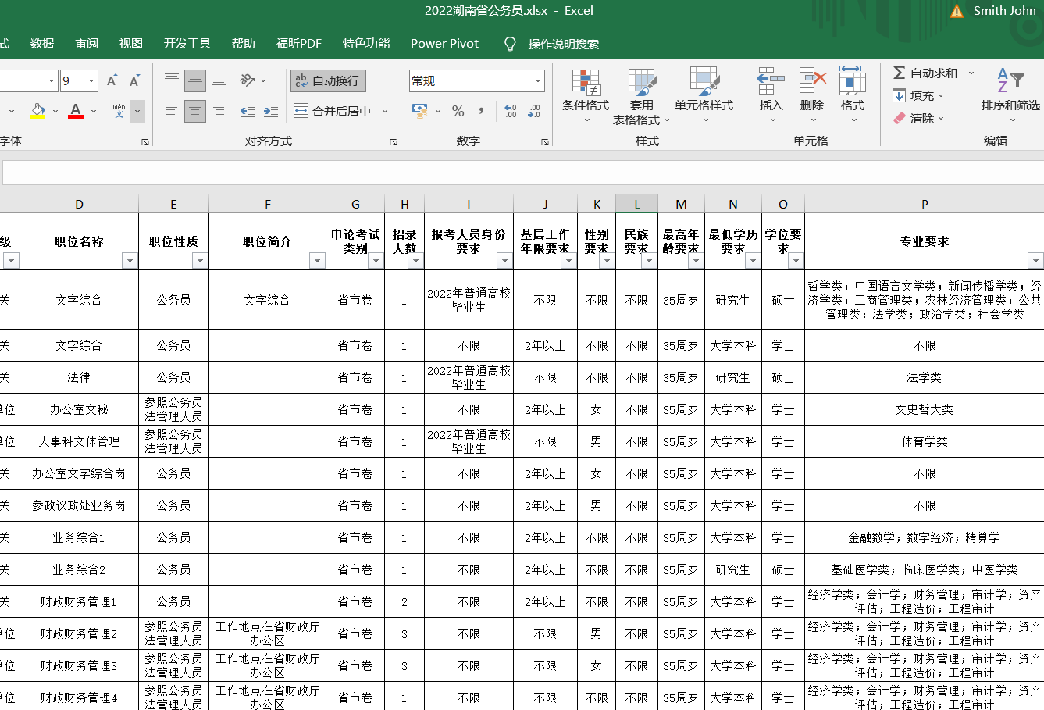The image size is (1044, 710).
Task: Open fill color dropdown arrow
Action: pos(55,111)
